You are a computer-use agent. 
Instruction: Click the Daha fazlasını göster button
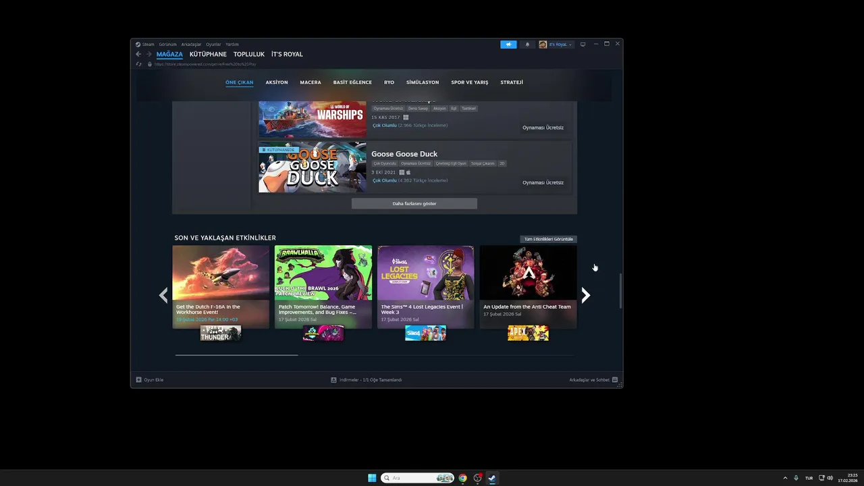[x=414, y=203]
